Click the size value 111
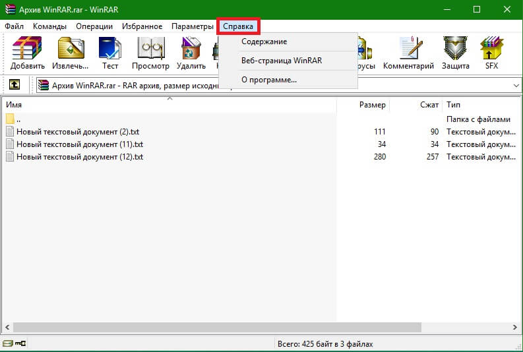 click(380, 132)
